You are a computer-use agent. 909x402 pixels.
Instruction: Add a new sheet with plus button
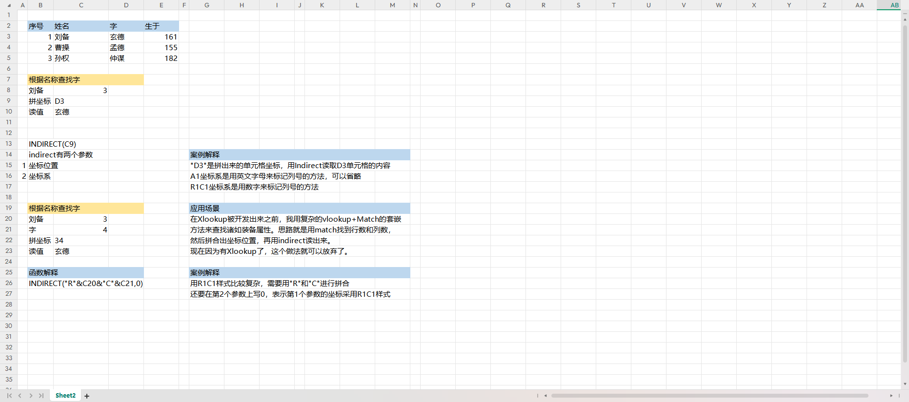(x=87, y=396)
